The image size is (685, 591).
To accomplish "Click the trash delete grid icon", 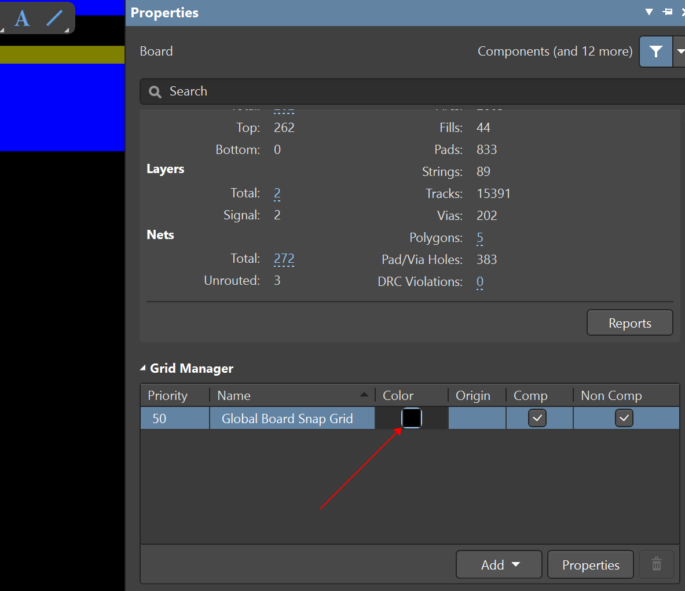I will (656, 564).
